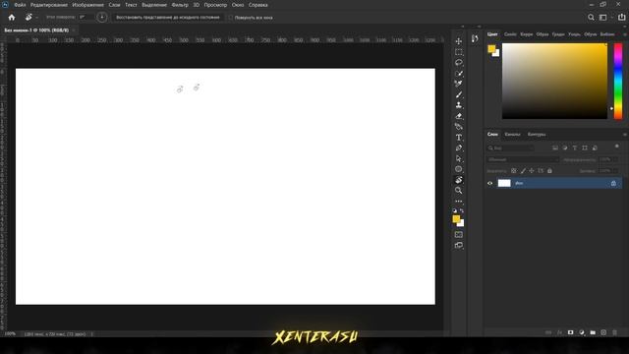
Task: Create a new adjustment layer icon
Action: (x=582, y=332)
